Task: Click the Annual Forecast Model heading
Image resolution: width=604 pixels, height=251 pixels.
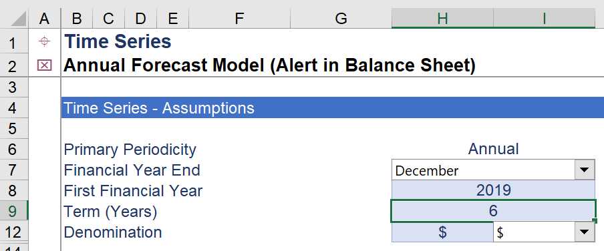Action: [270, 65]
